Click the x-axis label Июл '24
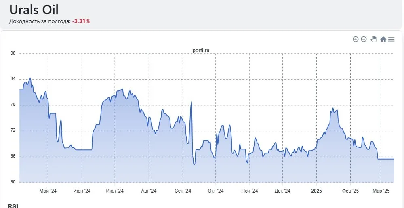404x208 pixels. tap(115, 191)
